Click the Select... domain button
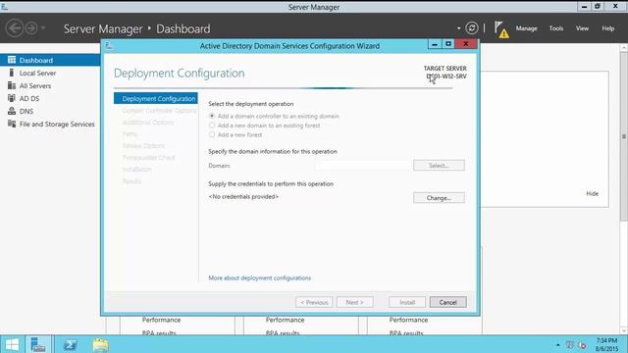The image size is (628, 353). point(439,166)
